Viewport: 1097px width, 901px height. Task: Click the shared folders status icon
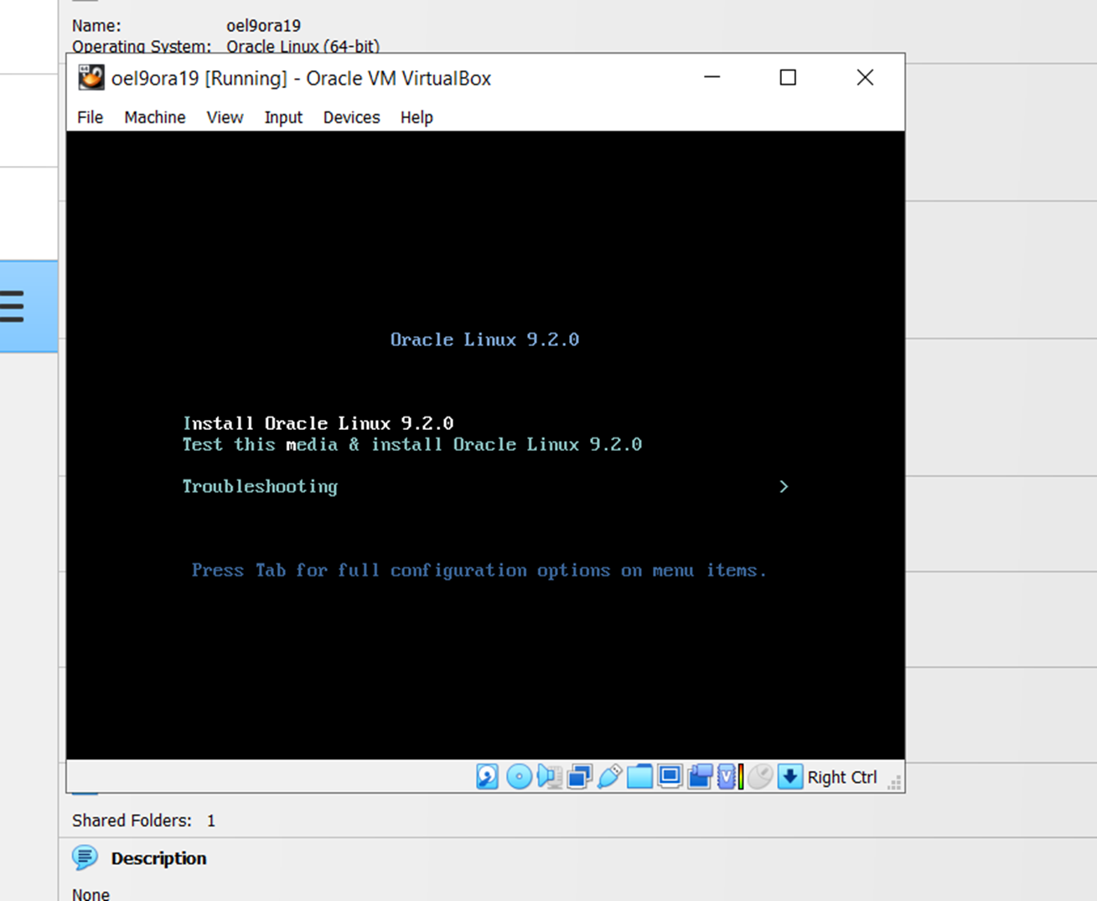pos(639,777)
